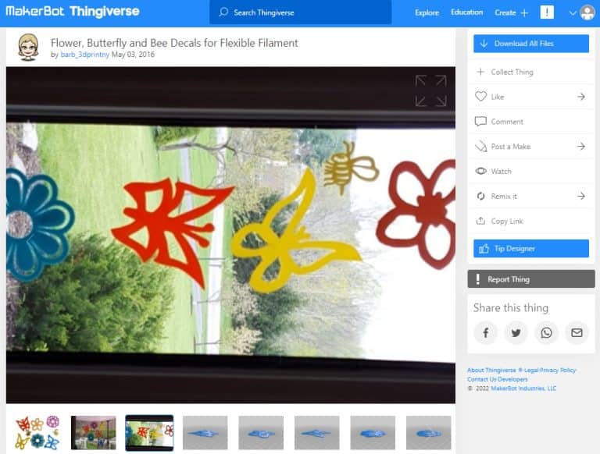This screenshot has height=454, width=600.
Task: Expand the Post a Make arrow
Action: coord(580,147)
